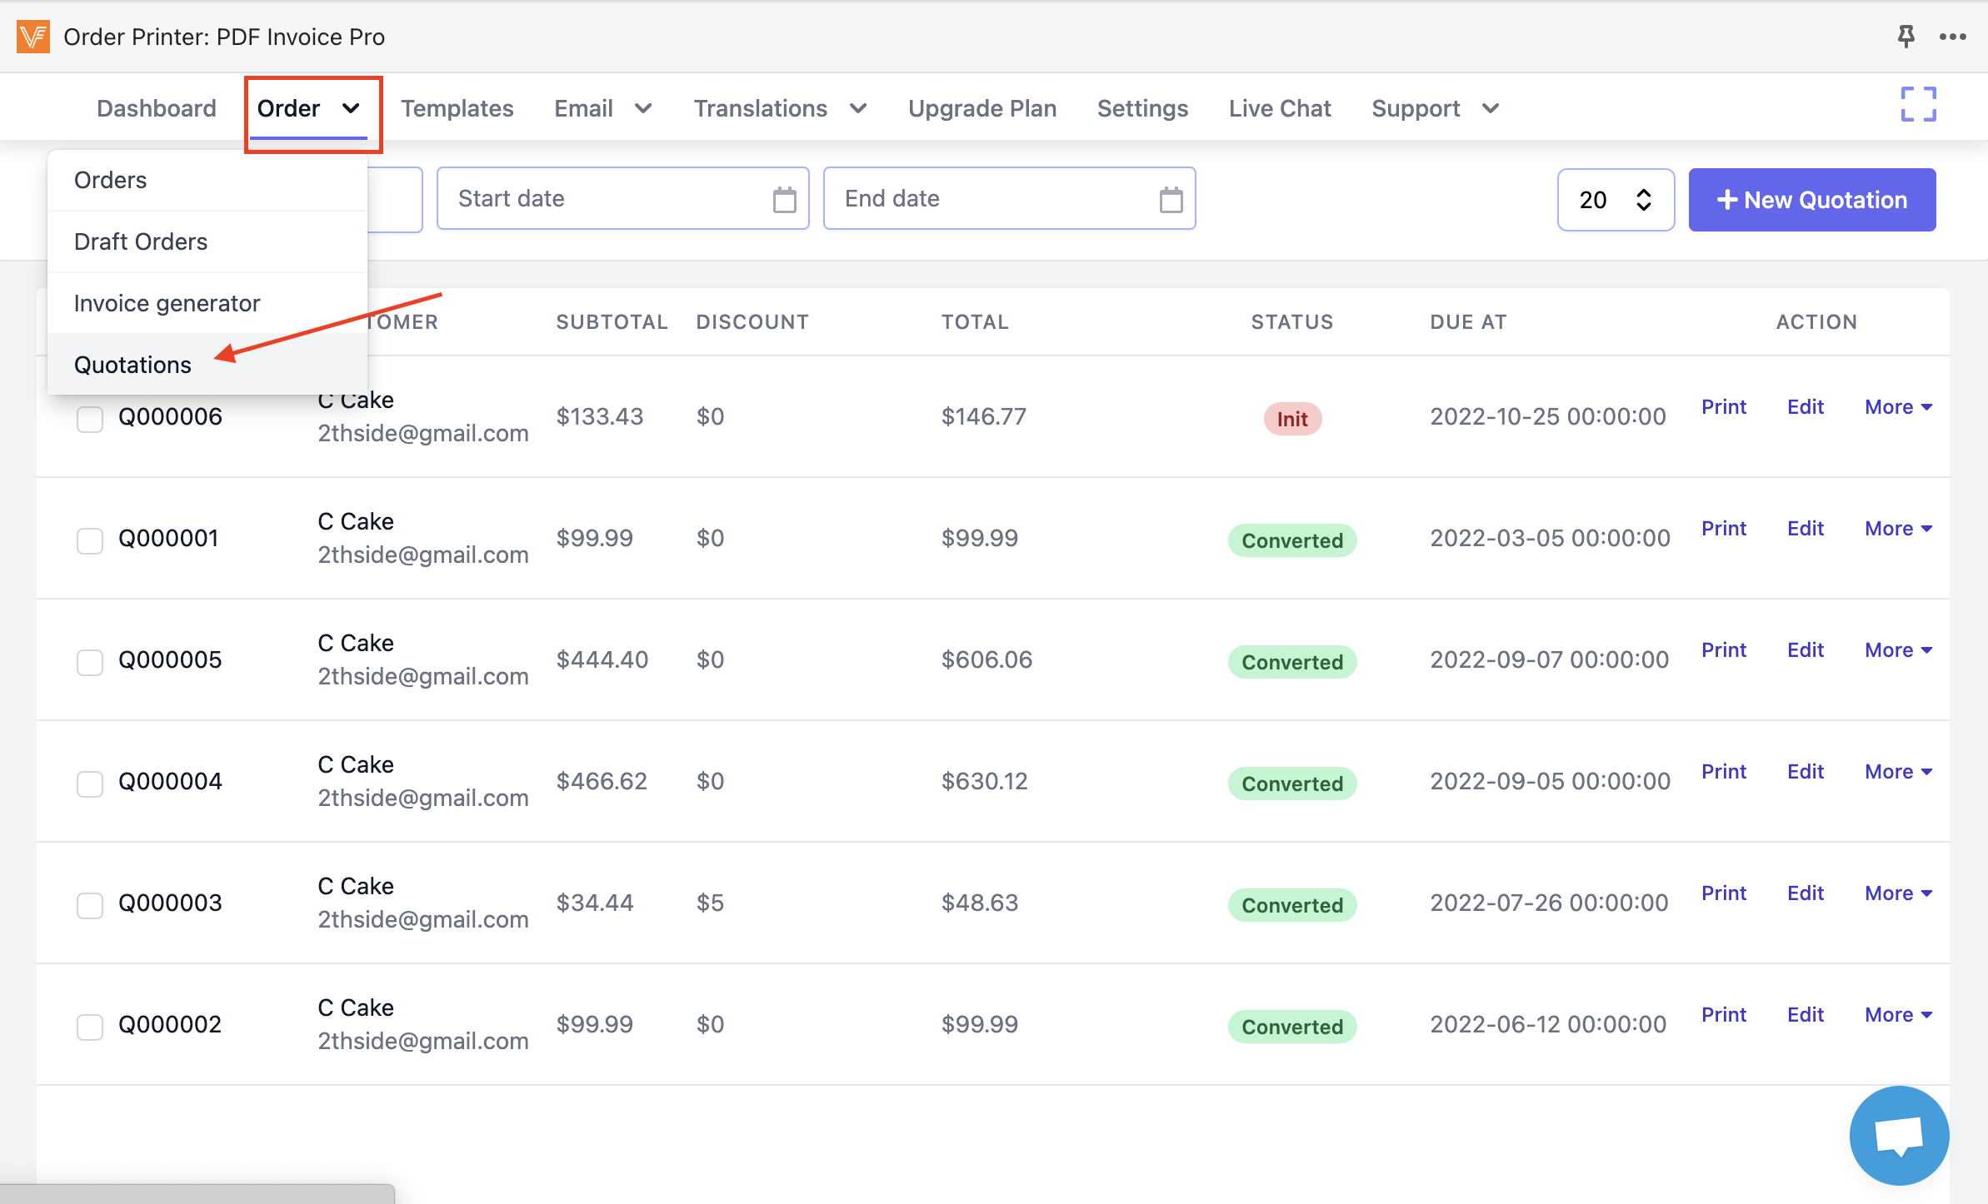Click the Order Printer app logo

click(33, 37)
